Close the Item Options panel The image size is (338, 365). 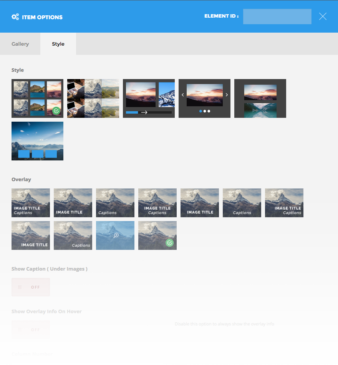coord(323,16)
